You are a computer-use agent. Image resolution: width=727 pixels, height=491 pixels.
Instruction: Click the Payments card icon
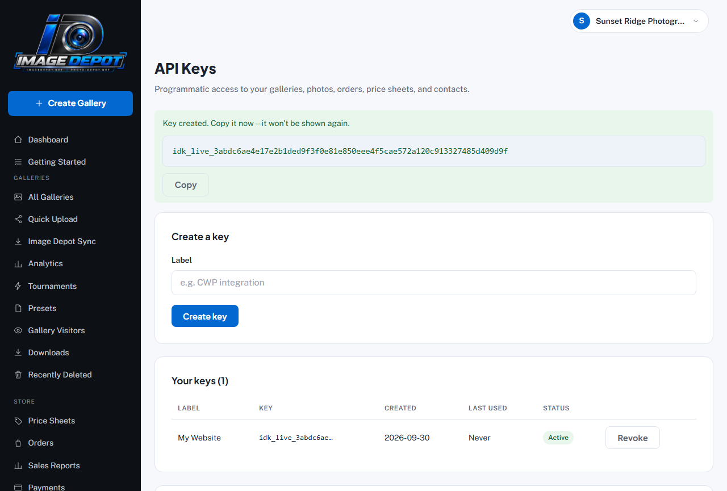point(18,487)
